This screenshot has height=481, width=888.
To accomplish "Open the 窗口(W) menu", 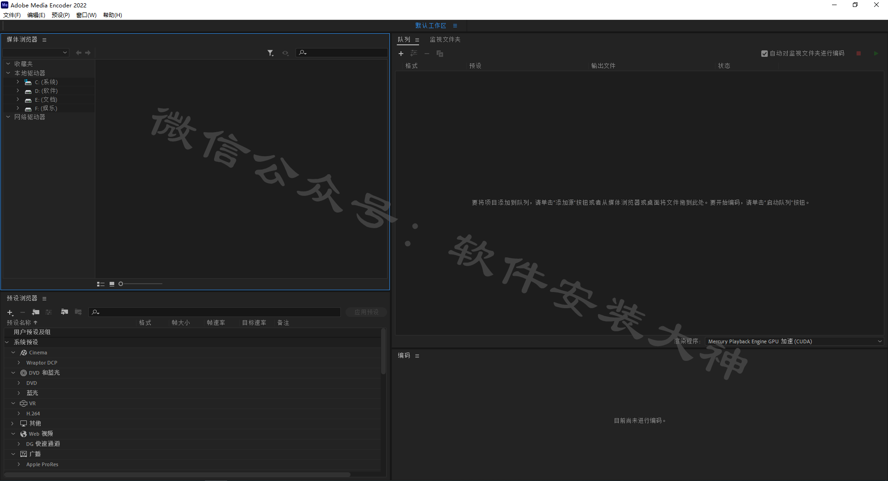I will pos(86,15).
